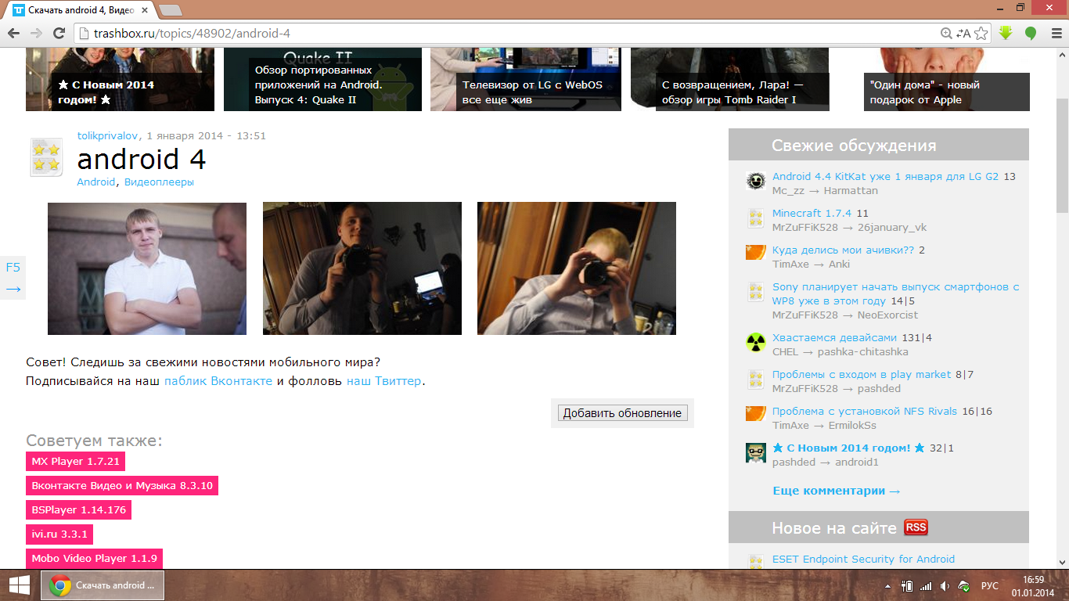
Task: Open the ivi.ru 3.3.1 tag
Action: 59,534
